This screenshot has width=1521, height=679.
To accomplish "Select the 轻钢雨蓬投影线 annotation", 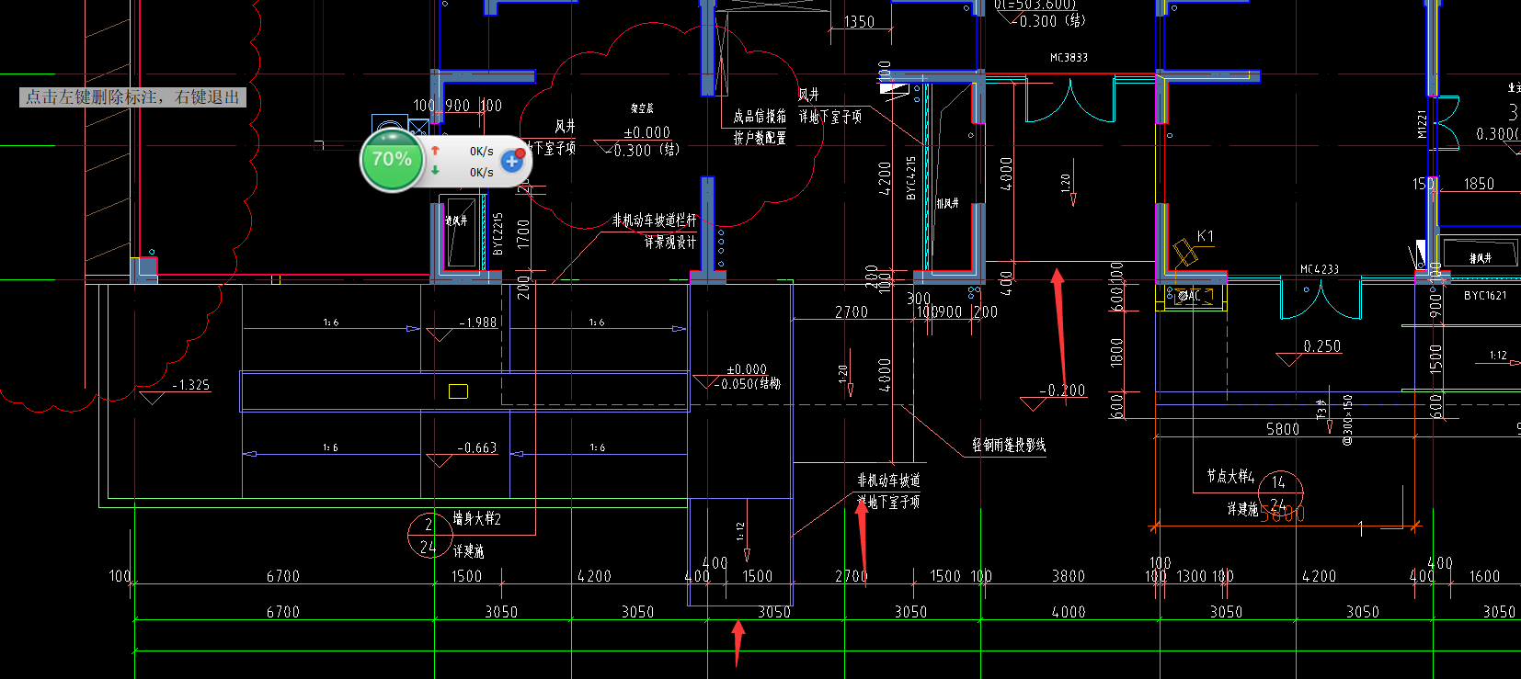I will pyautogui.click(x=1009, y=445).
